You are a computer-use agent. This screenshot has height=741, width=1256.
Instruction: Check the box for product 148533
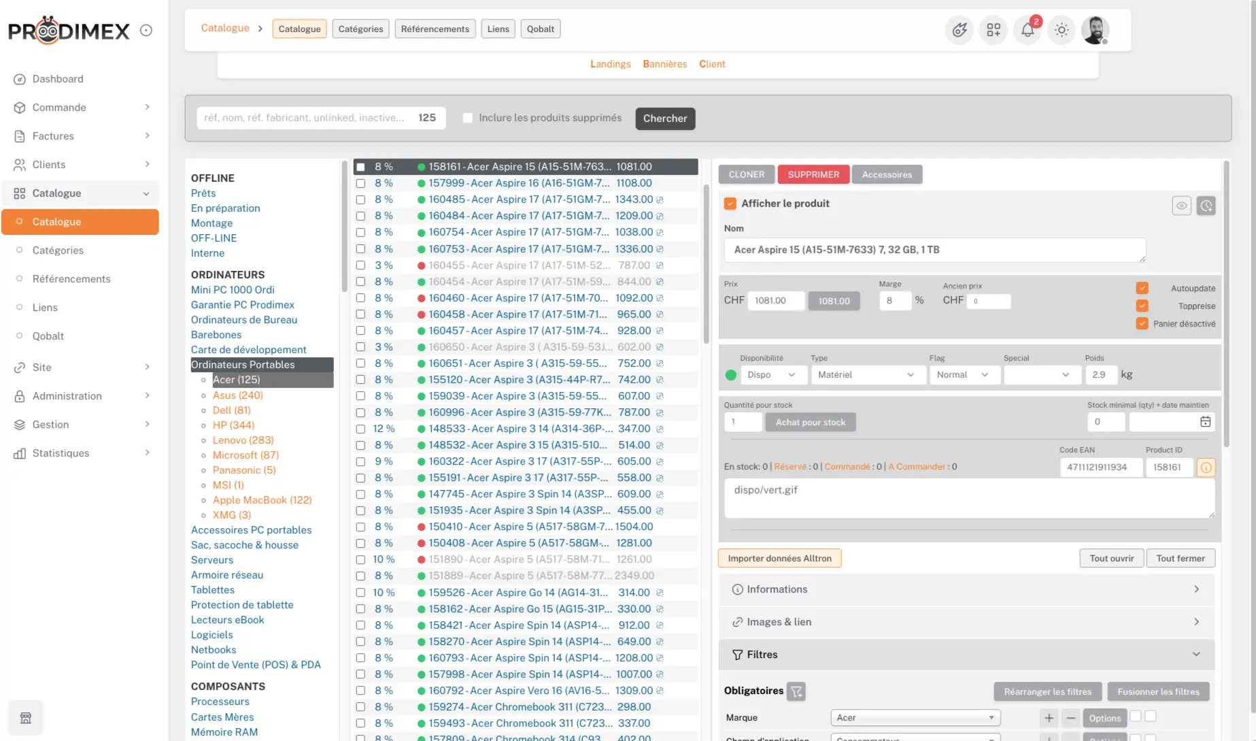click(x=360, y=429)
